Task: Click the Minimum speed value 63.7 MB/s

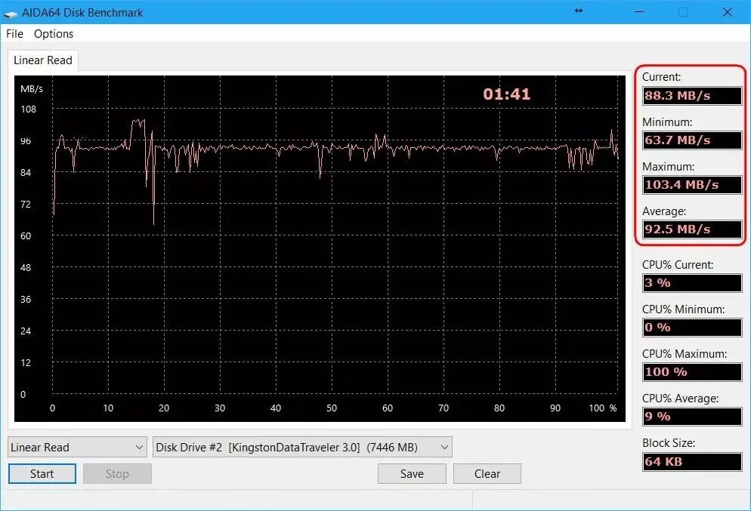Action: point(692,140)
